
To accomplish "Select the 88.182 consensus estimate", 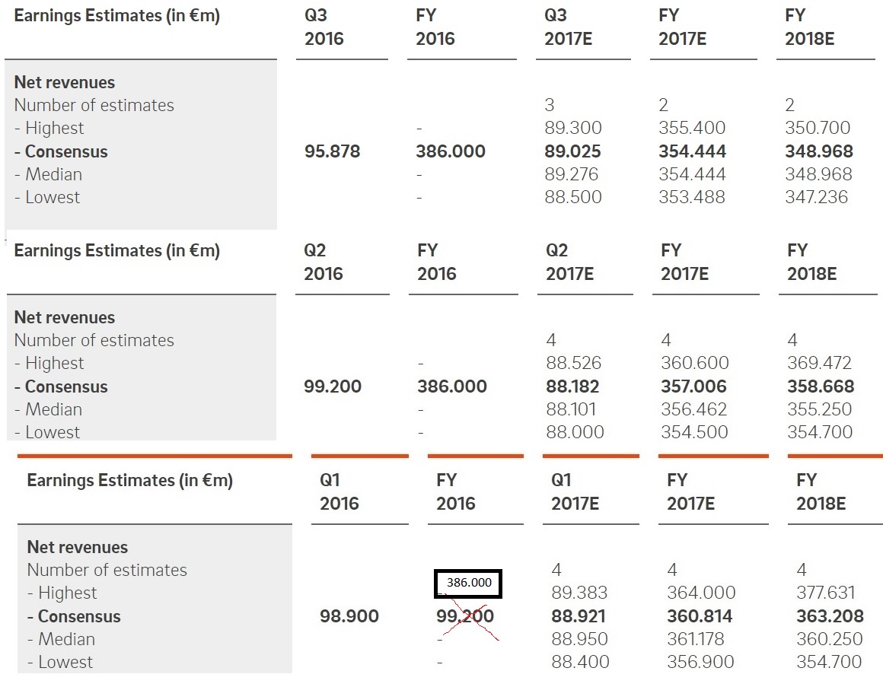I will tap(572, 386).
